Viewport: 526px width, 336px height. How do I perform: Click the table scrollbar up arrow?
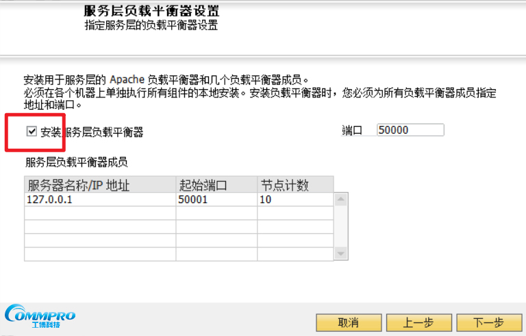(x=341, y=200)
